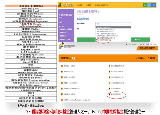Click the AMP Capital row
Viewport: 160px width, 115px height.
[31, 14]
